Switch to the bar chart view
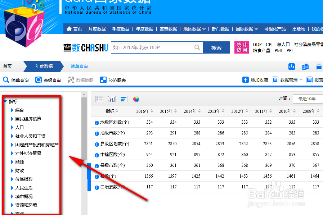This screenshot has height=215, width=323. pyautogui.click(x=124, y=99)
